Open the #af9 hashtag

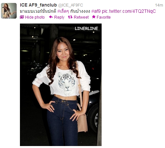pos(96,11)
